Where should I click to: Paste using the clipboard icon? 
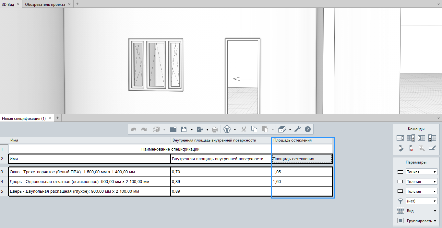click(265, 130)
